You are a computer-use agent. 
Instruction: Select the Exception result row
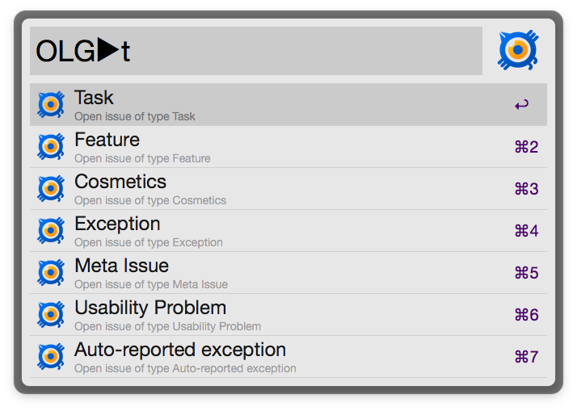[x=242, y=231]
